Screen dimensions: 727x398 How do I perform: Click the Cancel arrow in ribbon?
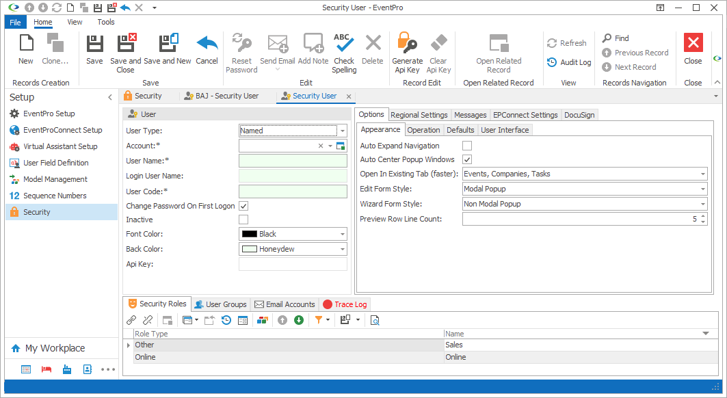point(207,42)
